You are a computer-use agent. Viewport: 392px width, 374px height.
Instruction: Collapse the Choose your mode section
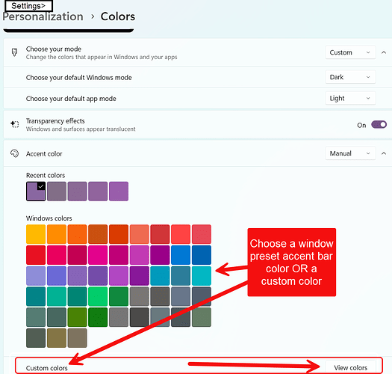[x=384, y=52]
